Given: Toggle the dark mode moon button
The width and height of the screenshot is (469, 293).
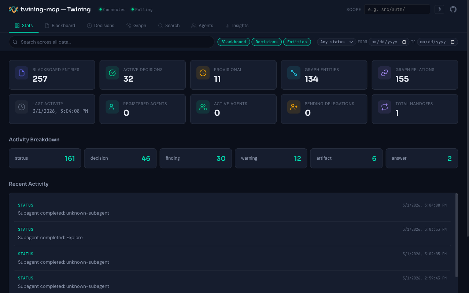Looking at the screenshot, I should coord(439,9).
